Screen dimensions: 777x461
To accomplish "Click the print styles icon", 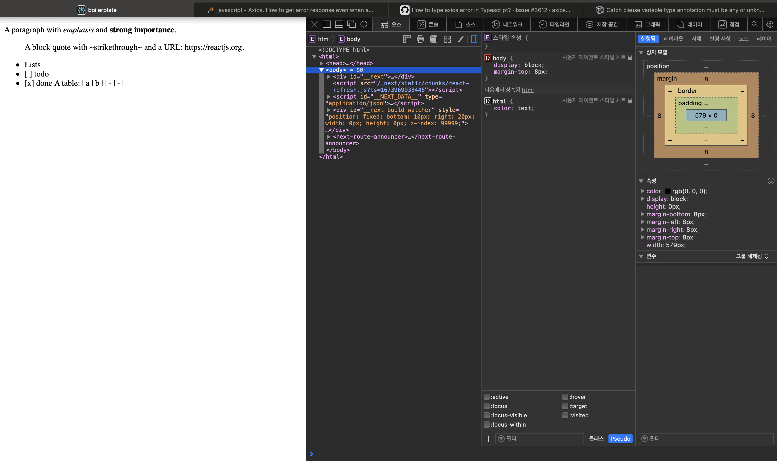I will [420, 39].
